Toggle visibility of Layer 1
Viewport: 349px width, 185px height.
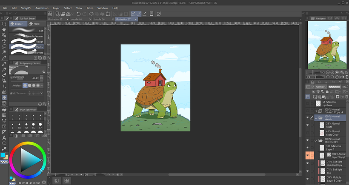pyautogui.click(x=307, y=148)
